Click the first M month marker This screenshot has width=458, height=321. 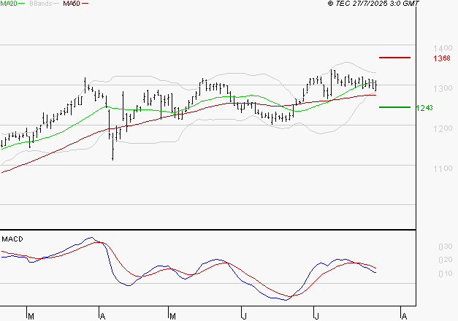coord(31,315)
